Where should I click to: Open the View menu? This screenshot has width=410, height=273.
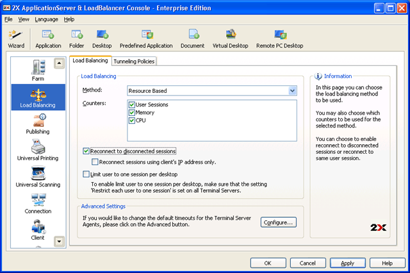[x=24, y=19]
